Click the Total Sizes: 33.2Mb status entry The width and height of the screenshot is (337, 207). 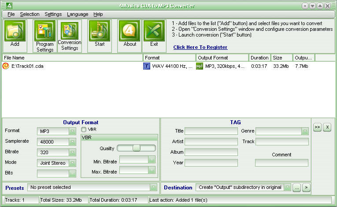[64, 200]
